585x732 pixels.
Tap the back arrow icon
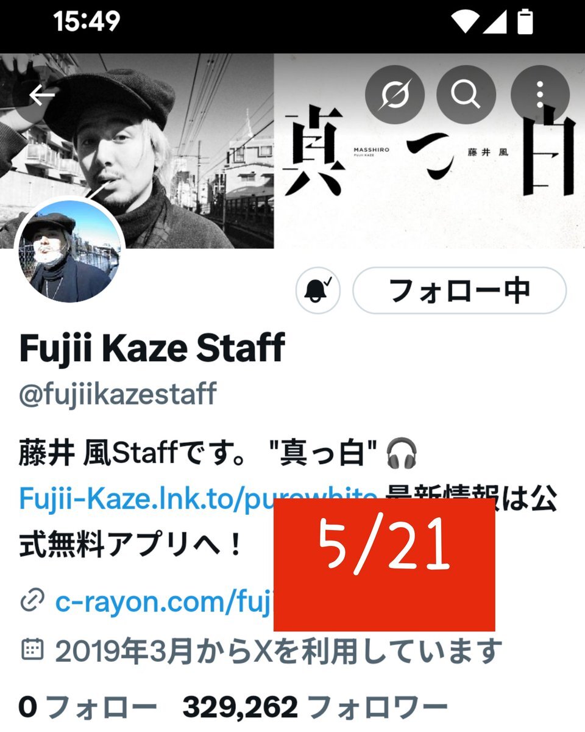click(x=41, y=95)
